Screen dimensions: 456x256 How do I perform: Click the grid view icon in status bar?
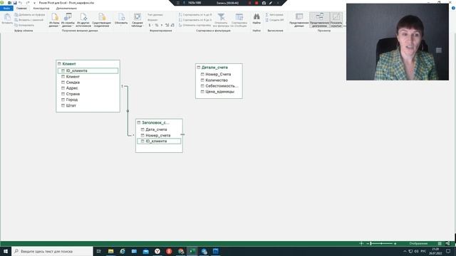point(440,243)
